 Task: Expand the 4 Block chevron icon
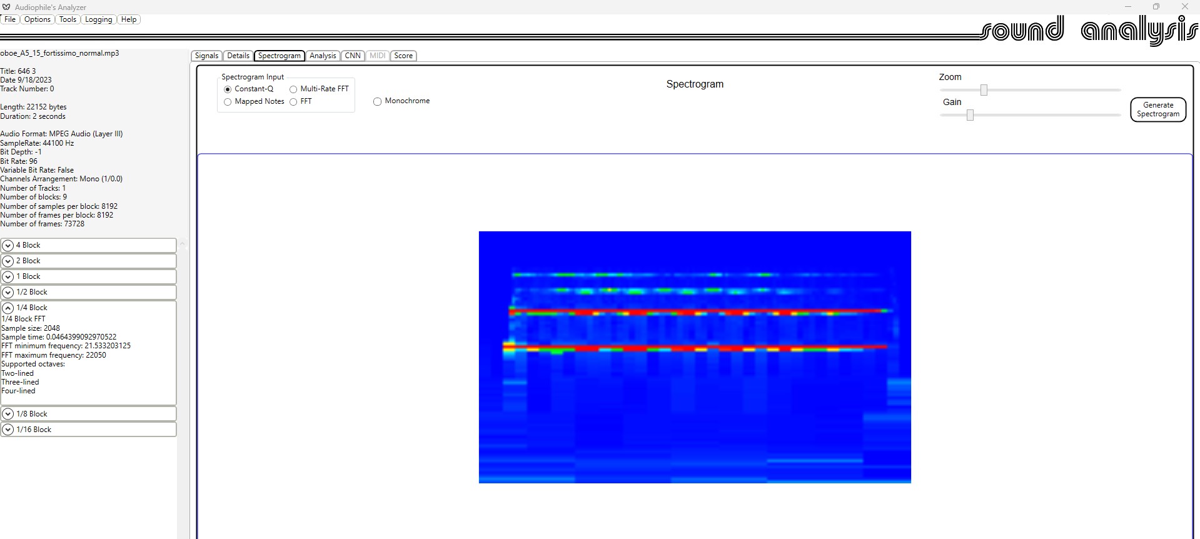click(8, 246)
